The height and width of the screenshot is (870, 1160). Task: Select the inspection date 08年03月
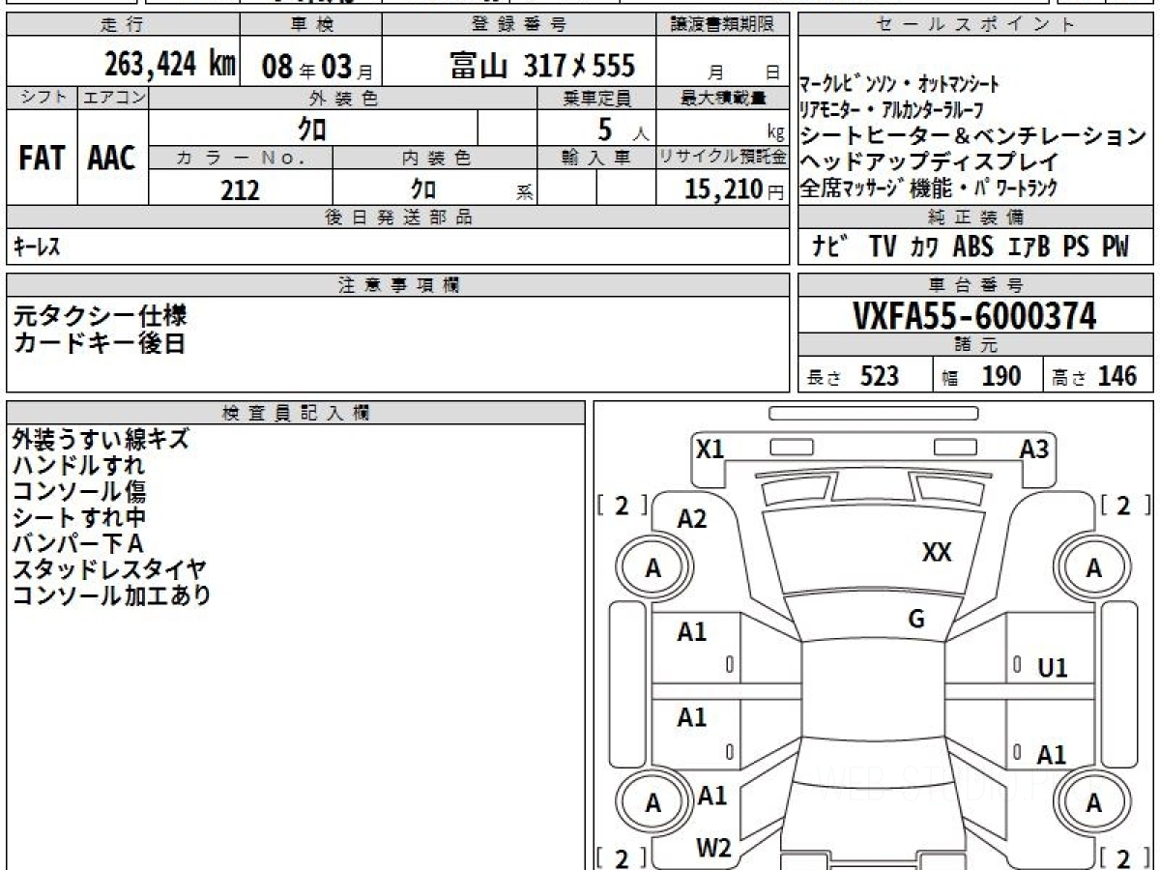tap(317, 67)
